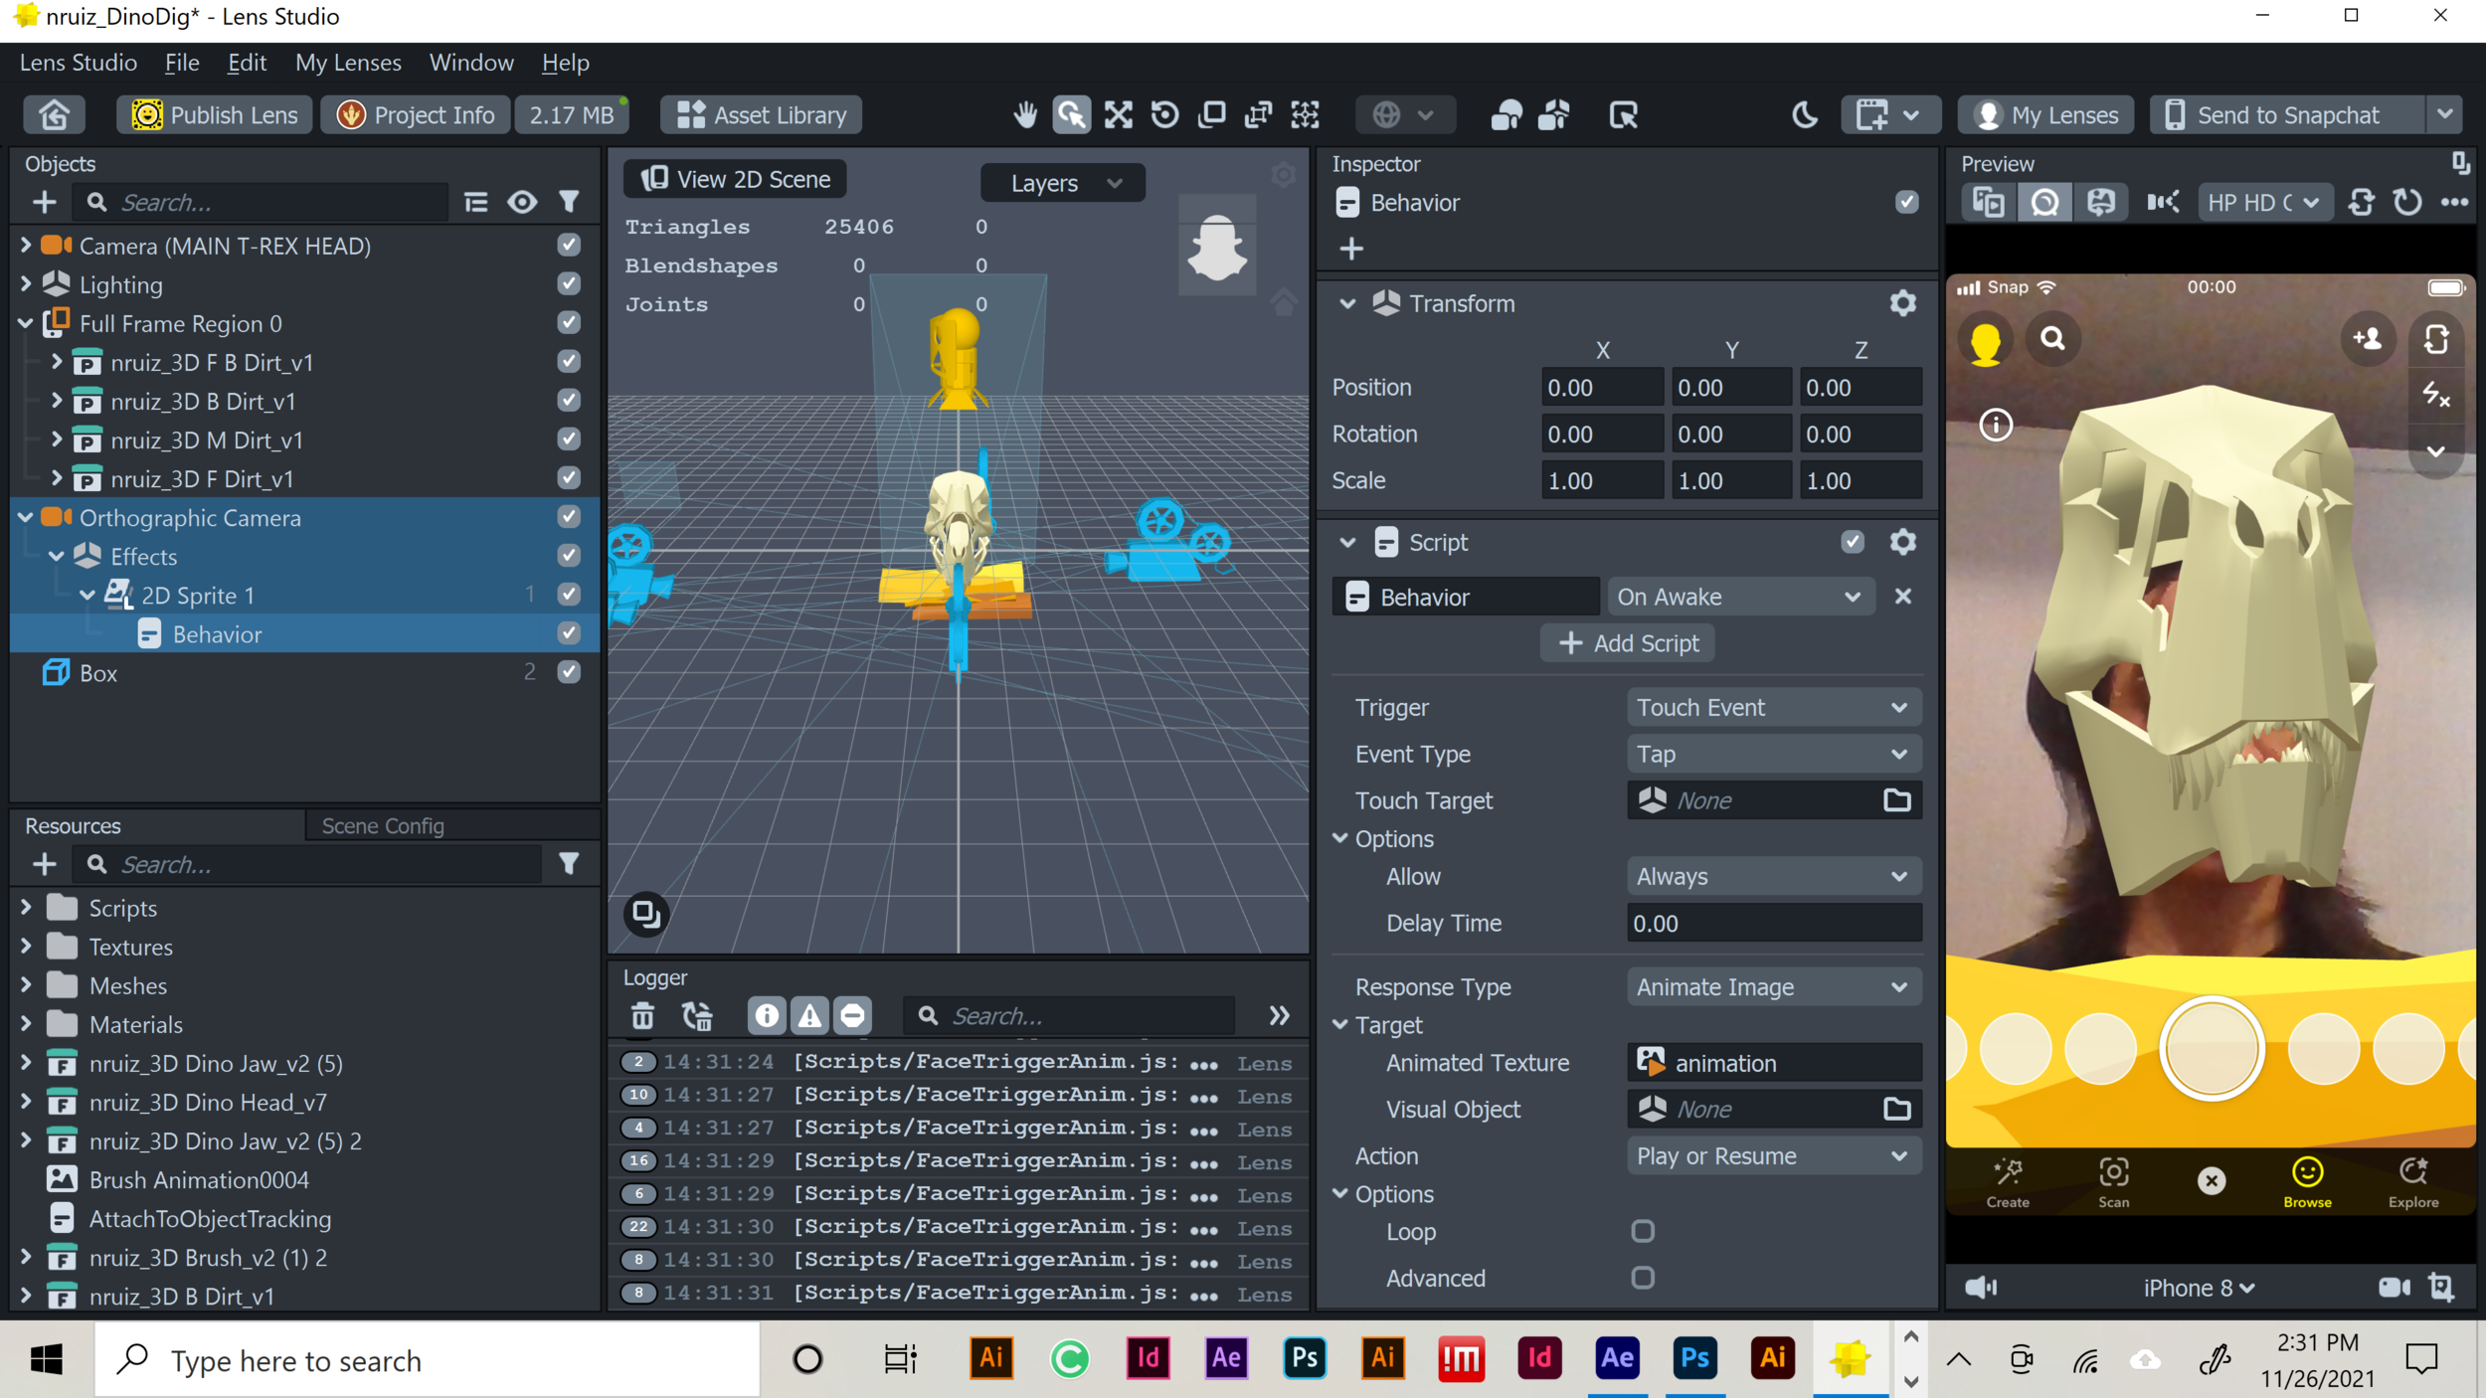
Task: Switch to the Scene Config tab
Action: point(382,825)
